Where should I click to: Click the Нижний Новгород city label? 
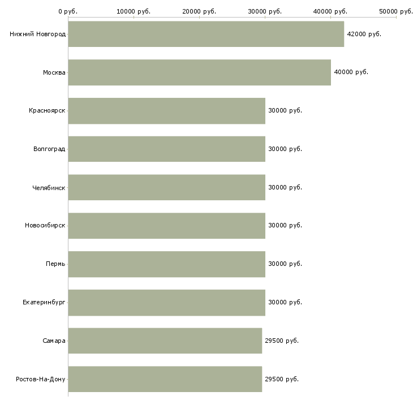[x=37, y=34]
